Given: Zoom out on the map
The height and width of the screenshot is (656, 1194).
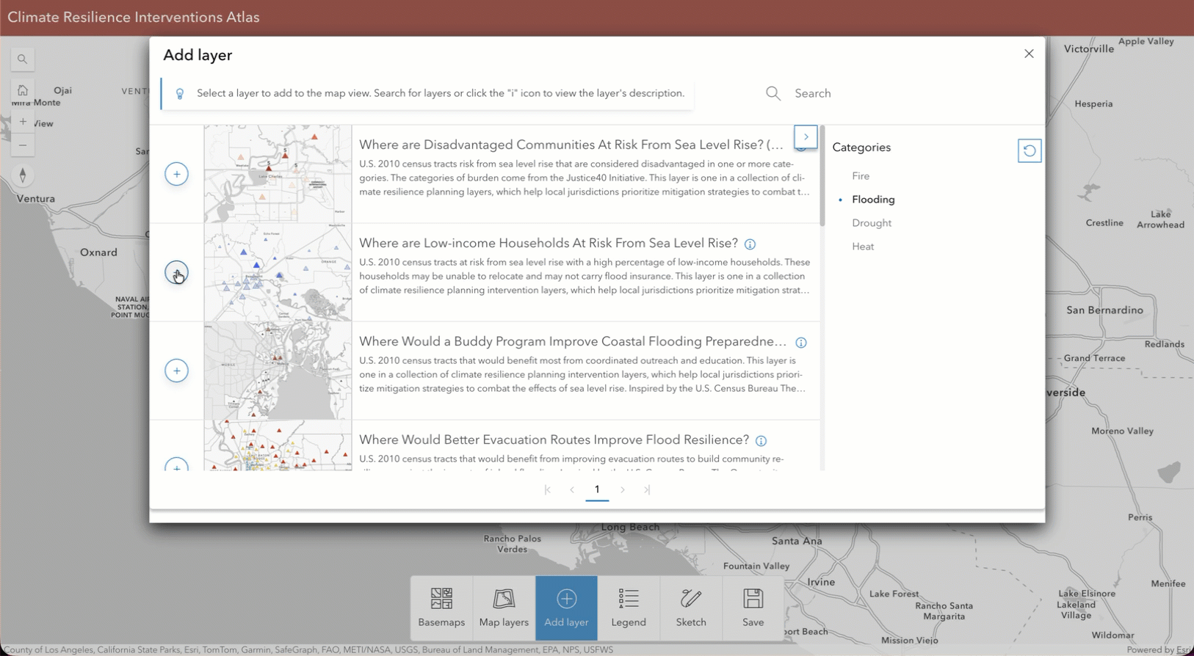Looking at the screenshot, I should [x=23, y=145].
